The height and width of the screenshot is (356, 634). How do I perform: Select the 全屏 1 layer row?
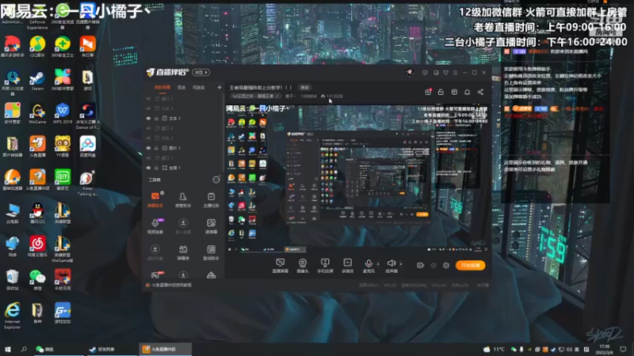[x=183, y=168]
